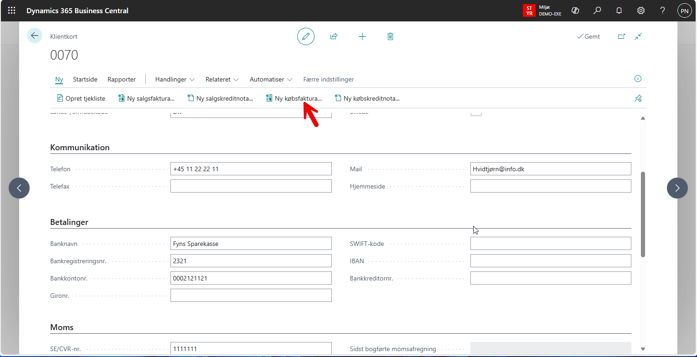Open the search magnifier icon
Viewport: 697px width, 357px height.
click(597, 10)
